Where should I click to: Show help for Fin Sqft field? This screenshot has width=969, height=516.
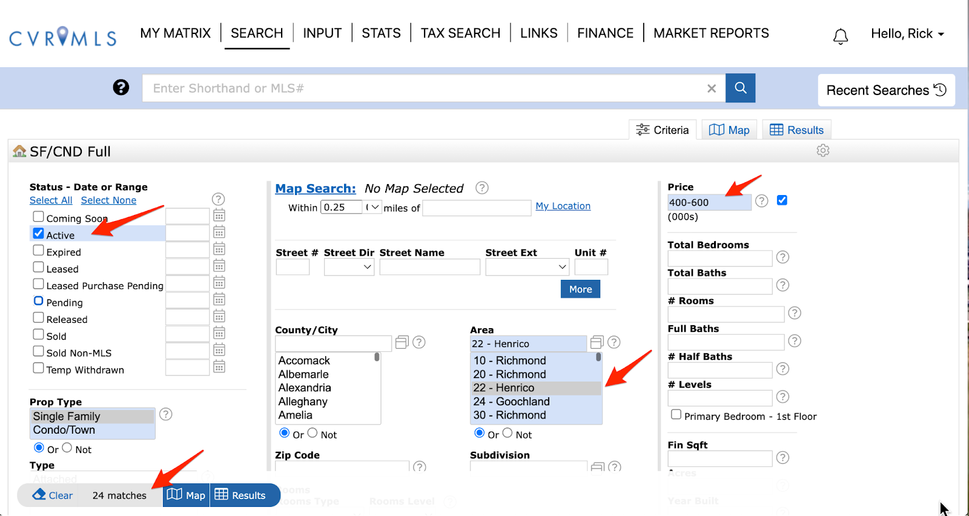(x=783, y=458)
